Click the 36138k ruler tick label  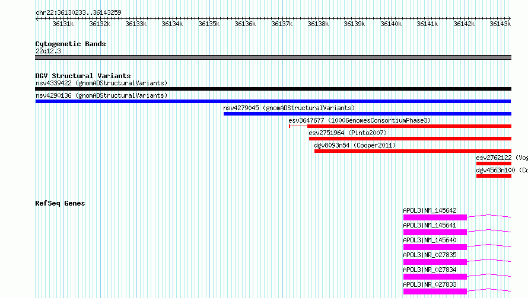(318, 24)
